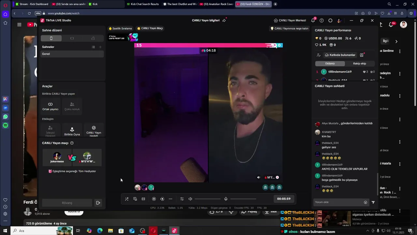Open the help question mark icon

point(322,20)
